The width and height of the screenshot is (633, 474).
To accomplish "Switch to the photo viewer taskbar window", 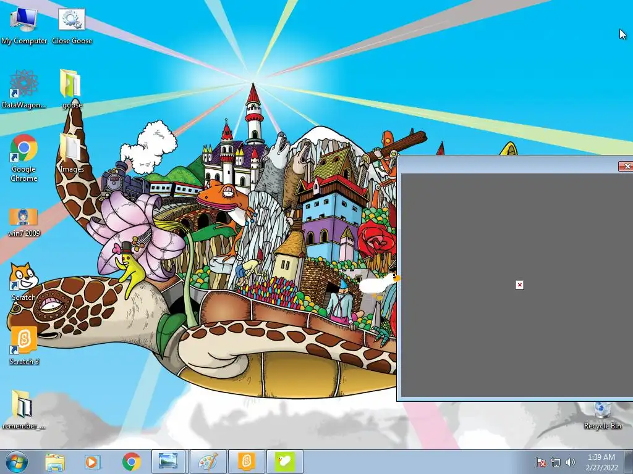I will pos(168,462).
